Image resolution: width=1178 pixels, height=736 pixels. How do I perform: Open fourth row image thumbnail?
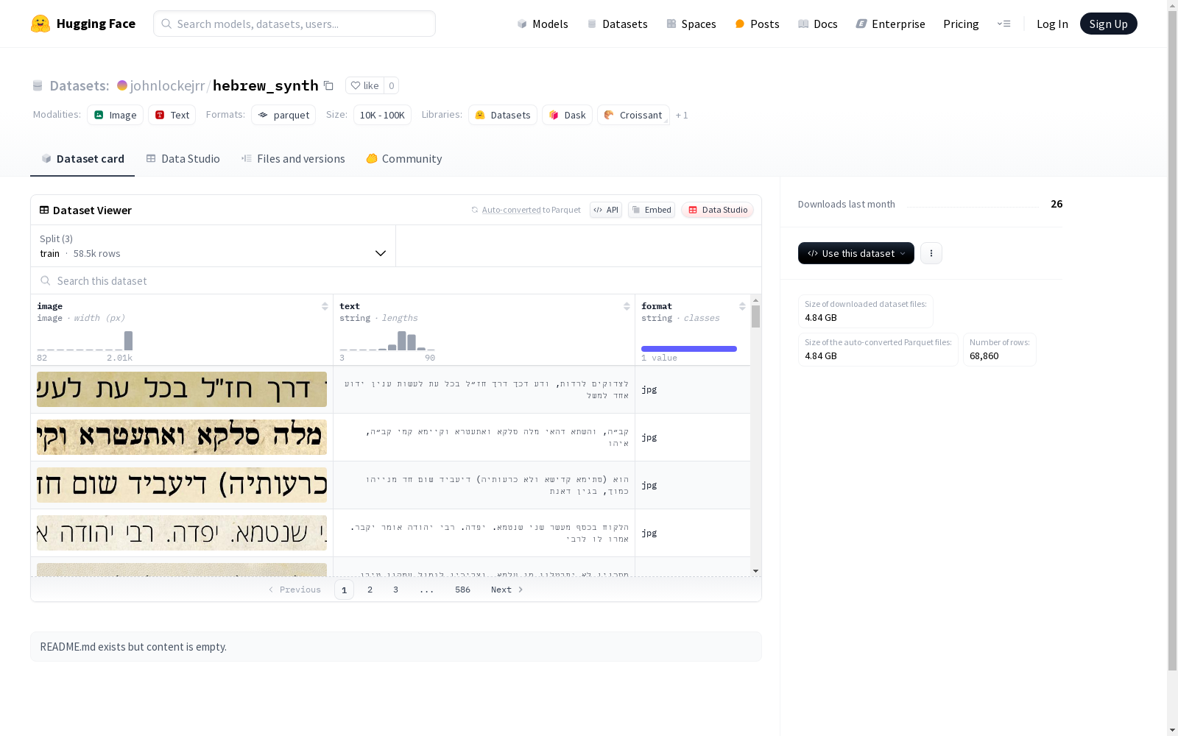182,533
